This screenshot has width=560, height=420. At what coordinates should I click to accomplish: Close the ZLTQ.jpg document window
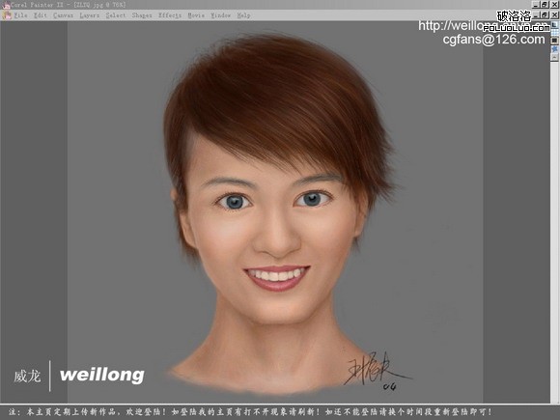554,15
